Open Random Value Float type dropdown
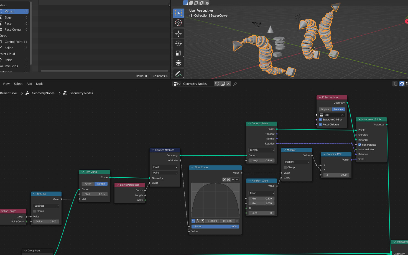Image resolution: width=408 pixels, height=255 pixels. coord(262,193)
